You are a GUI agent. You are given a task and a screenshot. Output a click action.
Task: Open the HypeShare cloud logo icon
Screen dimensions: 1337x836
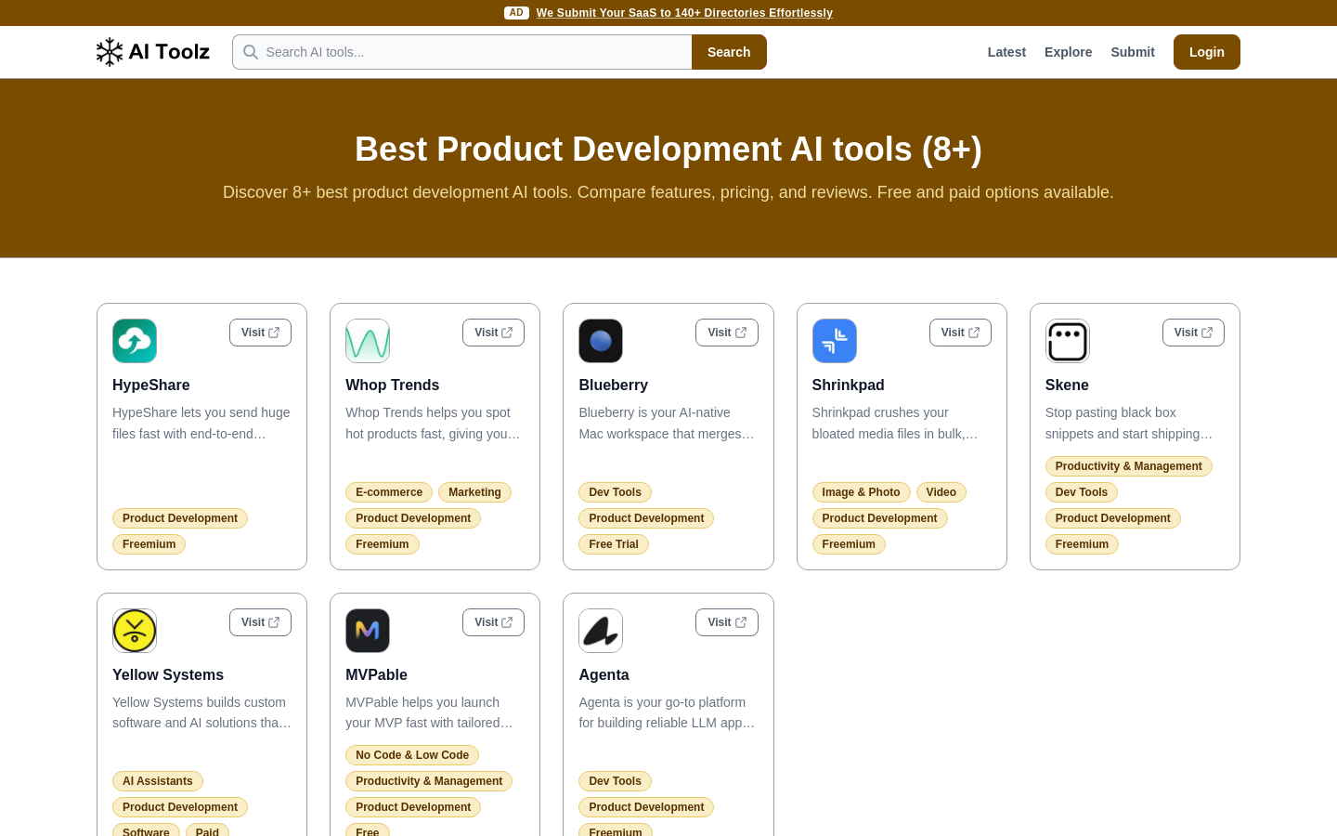135,341
